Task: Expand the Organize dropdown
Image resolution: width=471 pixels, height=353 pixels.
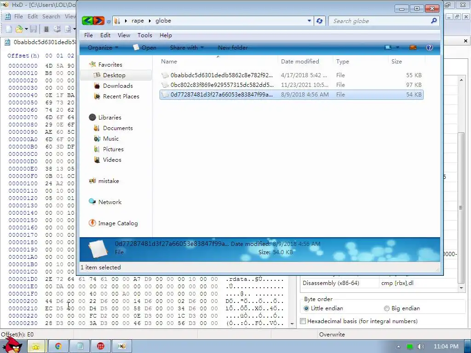Action: [x=103, y=47]
